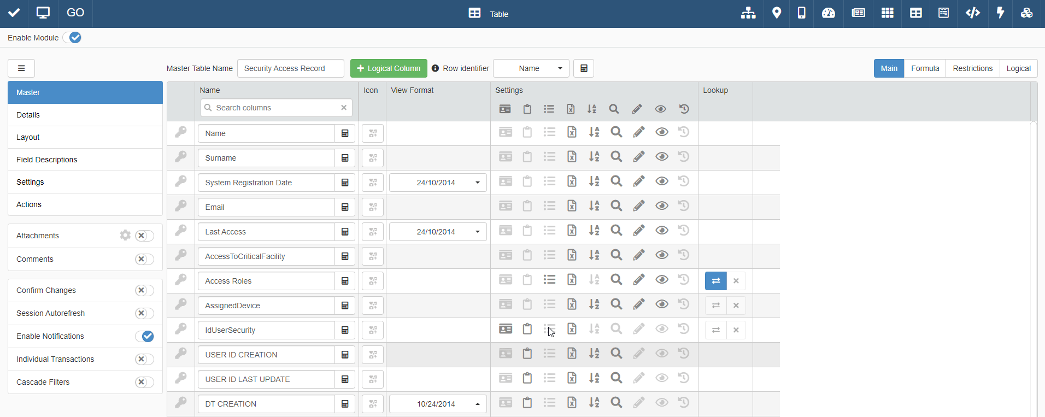Screen dimensions: 1045x417
Task: Click the map location pin icon
Action: tap(776, 13)
